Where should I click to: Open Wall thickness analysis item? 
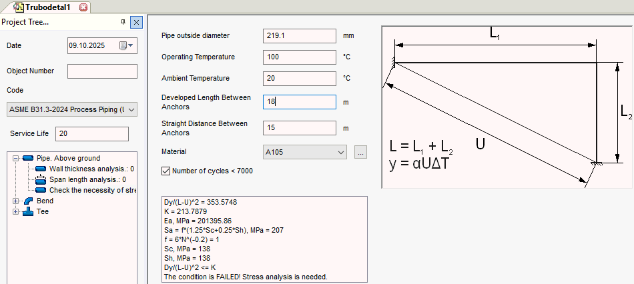point(87,169)
